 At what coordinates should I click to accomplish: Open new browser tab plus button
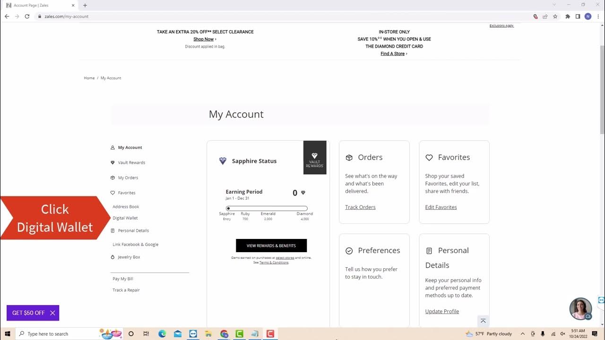click(85, 5)
